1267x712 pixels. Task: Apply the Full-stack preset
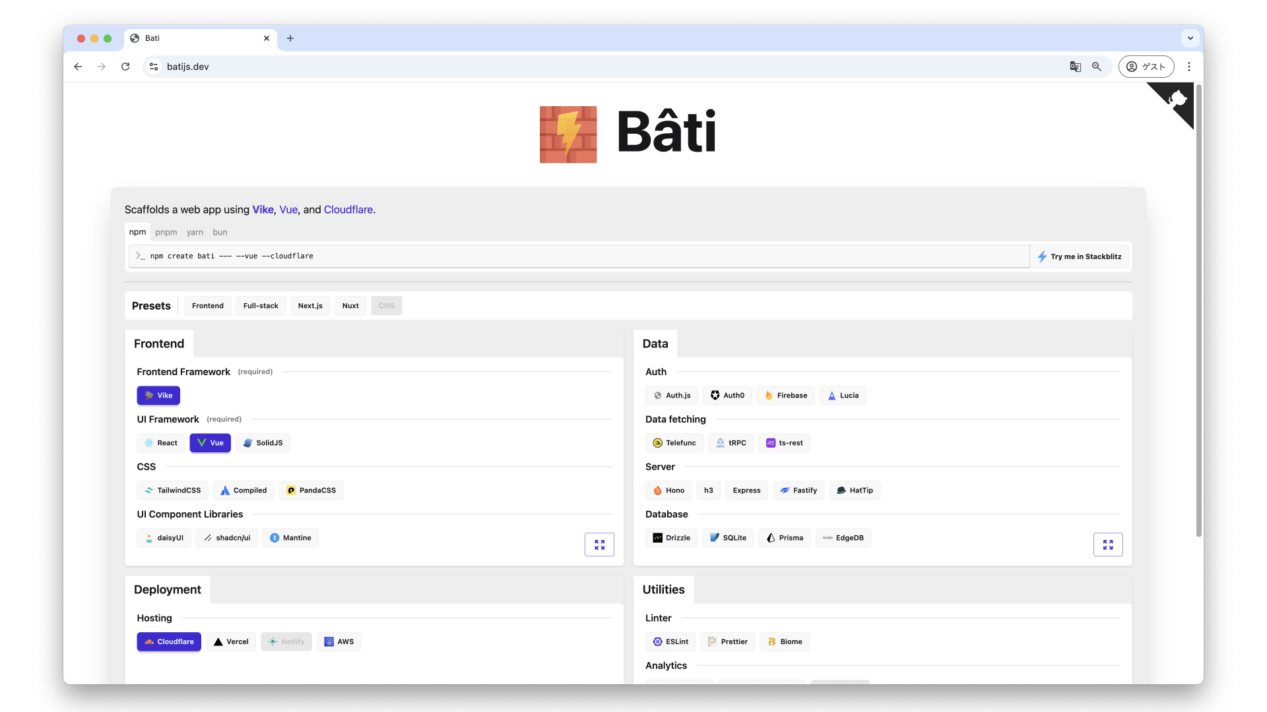pyautogui.click(x=261, y=306)
